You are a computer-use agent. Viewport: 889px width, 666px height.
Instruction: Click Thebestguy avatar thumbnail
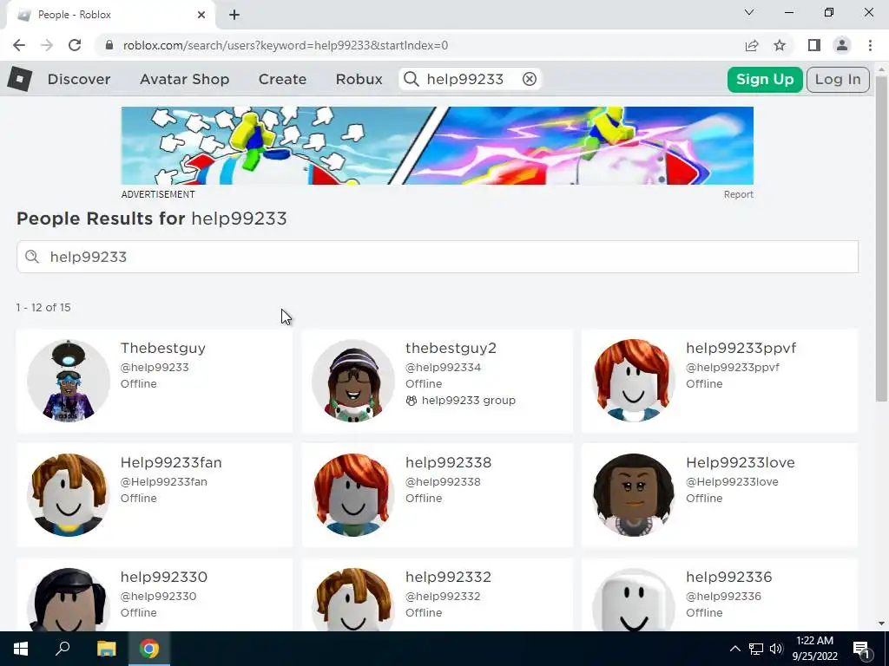pyautogui.click(x=68, y=381)
